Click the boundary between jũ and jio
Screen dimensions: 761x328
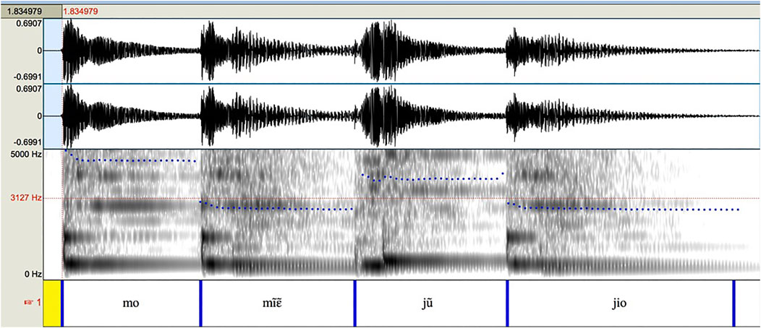pyautogui.click(x=508, y=303)
